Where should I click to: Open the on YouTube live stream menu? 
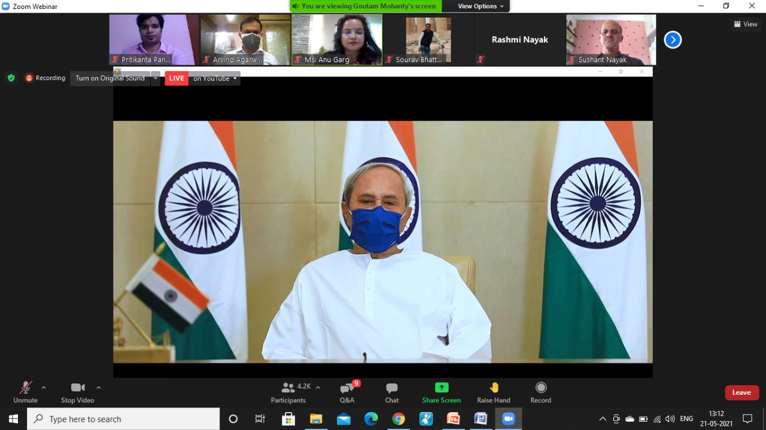pyautogui.click(x=215, y=78)
